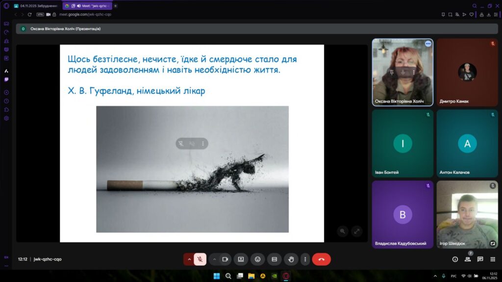Leave the call with red hang-up button
This screenshot has width=502, height=282.
coord(321,259)
